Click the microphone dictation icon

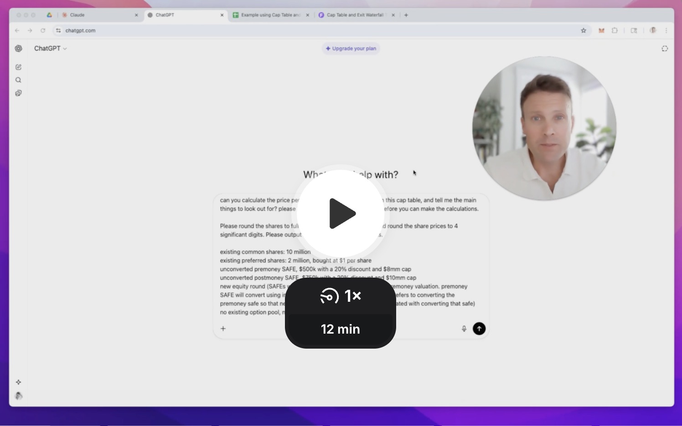pyautogui.click(x=464, y=329)
